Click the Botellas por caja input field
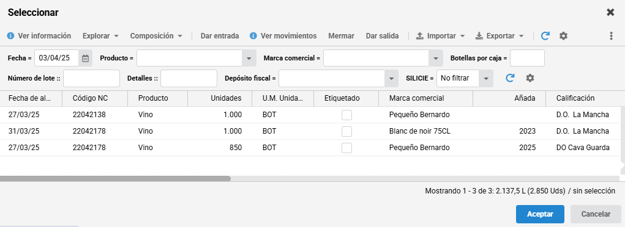 point(527,58)
